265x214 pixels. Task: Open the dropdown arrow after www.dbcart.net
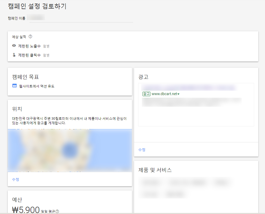179,94
